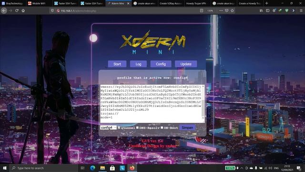
Task: Click the Firefox taskbar icon
Action: (132, 168)
